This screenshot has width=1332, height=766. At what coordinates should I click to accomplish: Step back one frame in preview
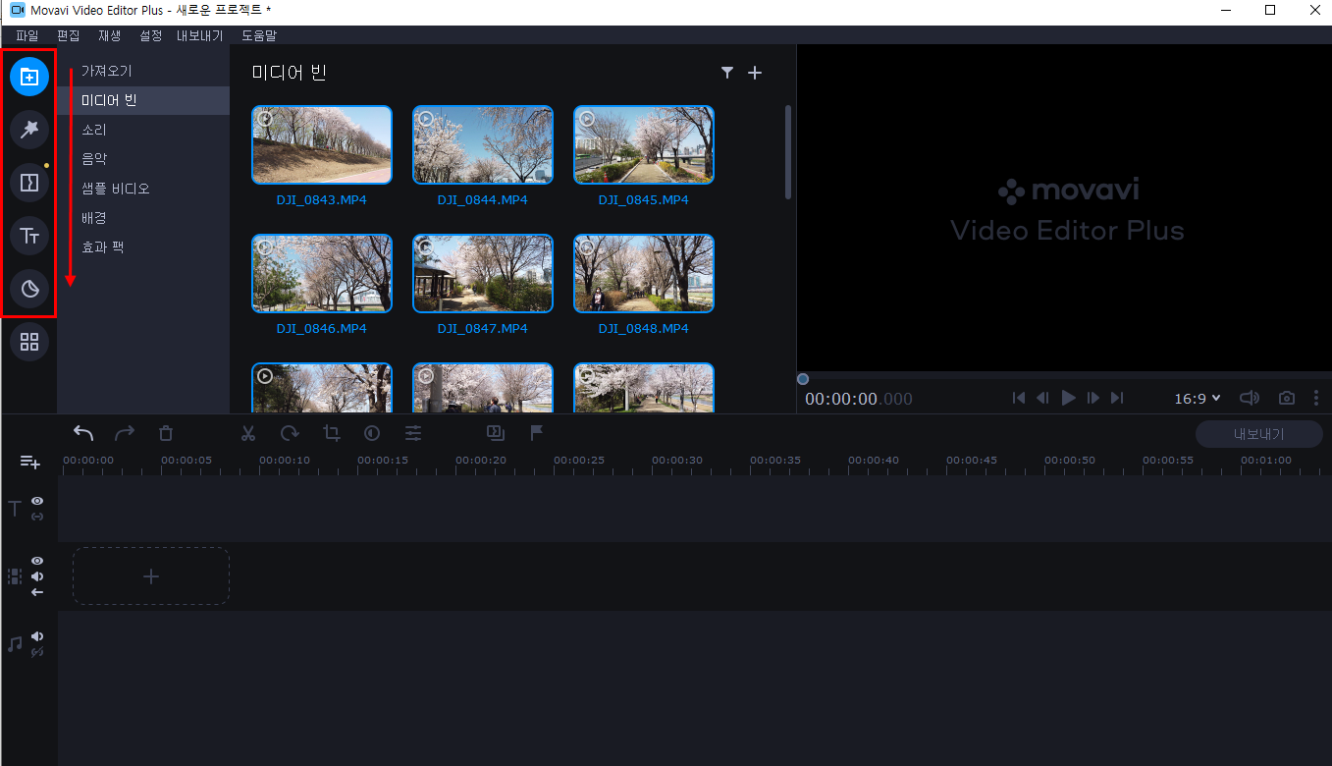point(1042,398)
